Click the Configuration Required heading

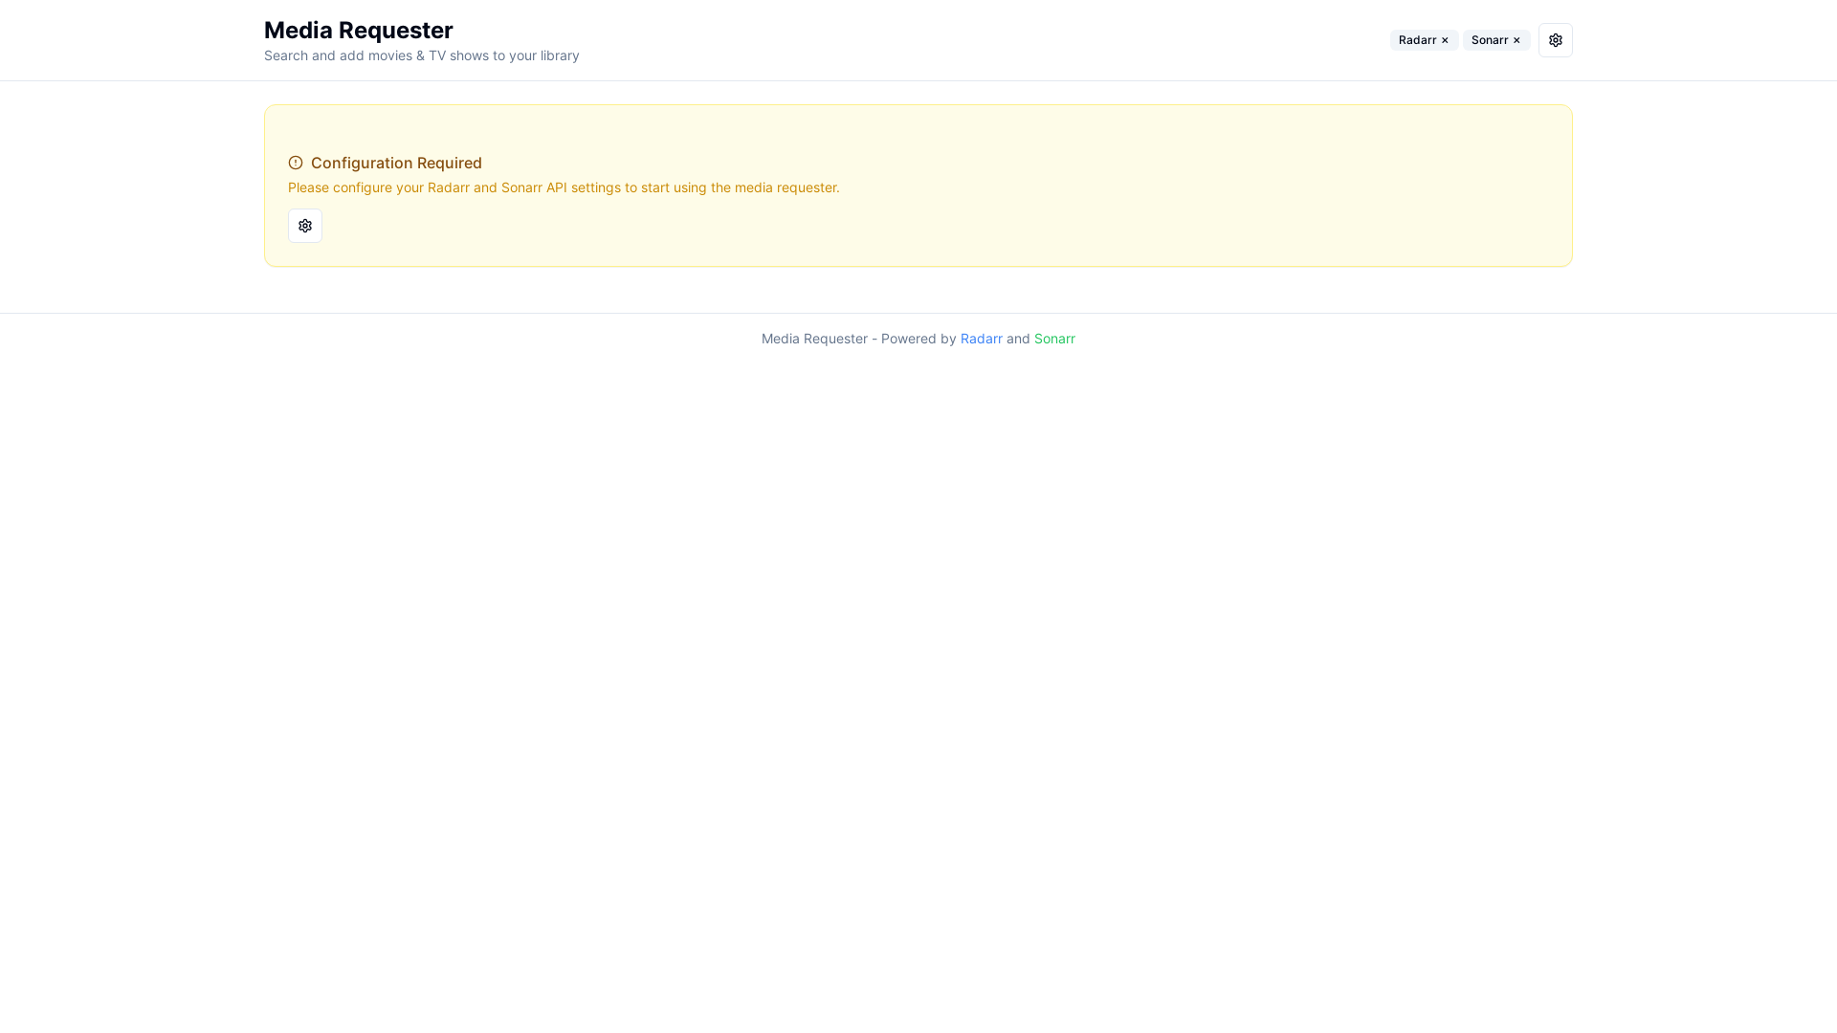click(396, 163)
